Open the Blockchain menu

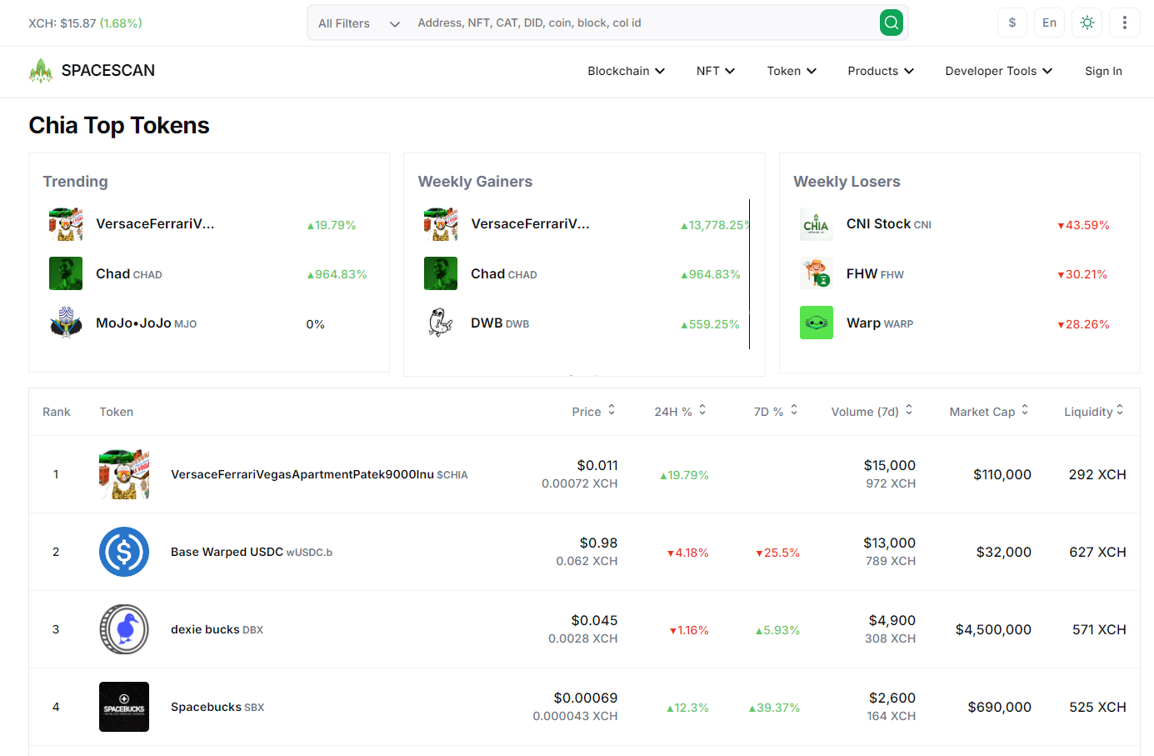click(626, 71)
